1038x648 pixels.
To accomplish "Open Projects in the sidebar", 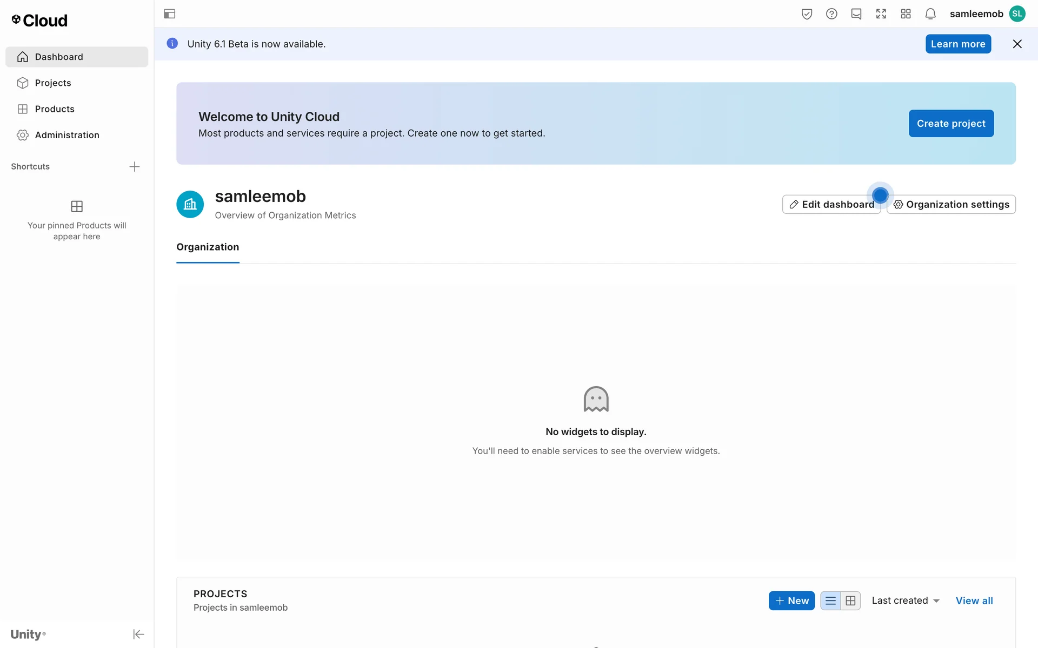I will pos(53,83).
